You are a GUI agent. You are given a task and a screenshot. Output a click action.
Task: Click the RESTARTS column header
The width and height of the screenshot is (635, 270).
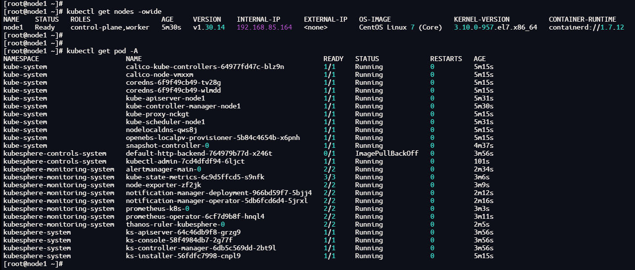pyautogui.click(x=446, y=59)
